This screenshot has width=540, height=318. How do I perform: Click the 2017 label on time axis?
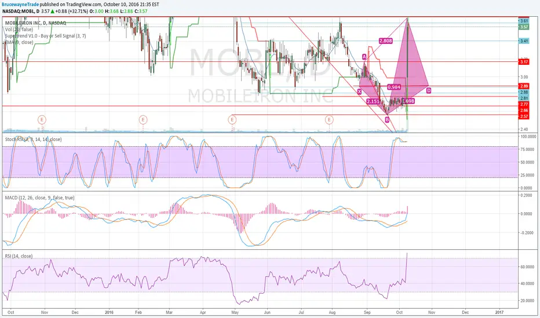point(499,312)
